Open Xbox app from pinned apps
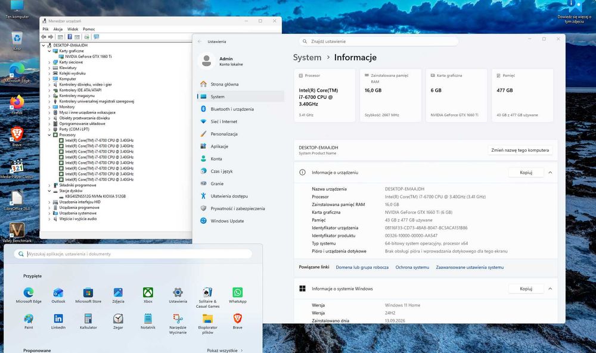Screen dimensions: 596x353 148,295
